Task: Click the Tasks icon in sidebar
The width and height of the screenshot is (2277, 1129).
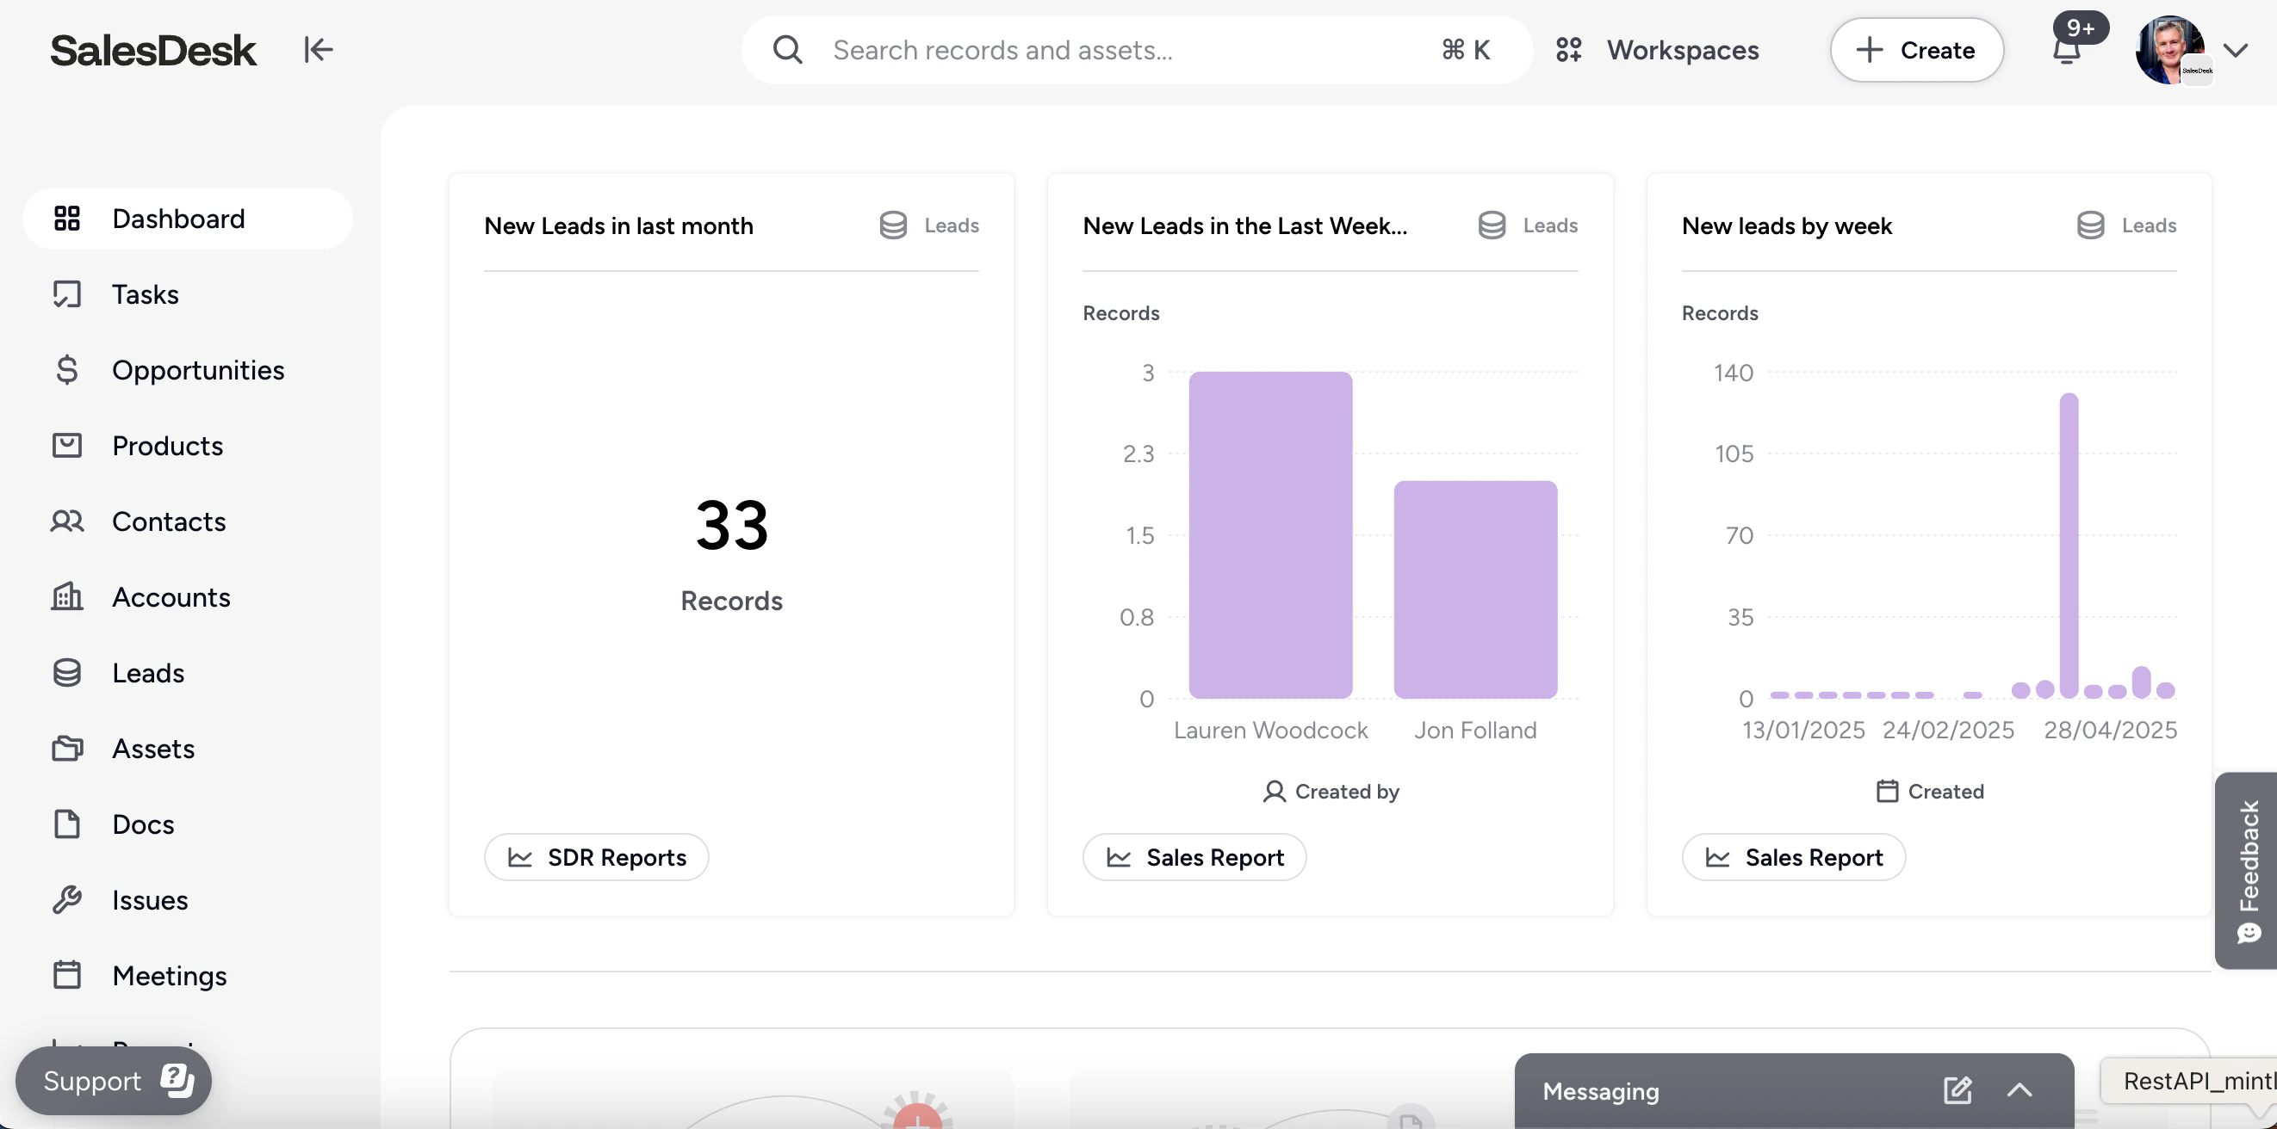Action: [67, 294]
